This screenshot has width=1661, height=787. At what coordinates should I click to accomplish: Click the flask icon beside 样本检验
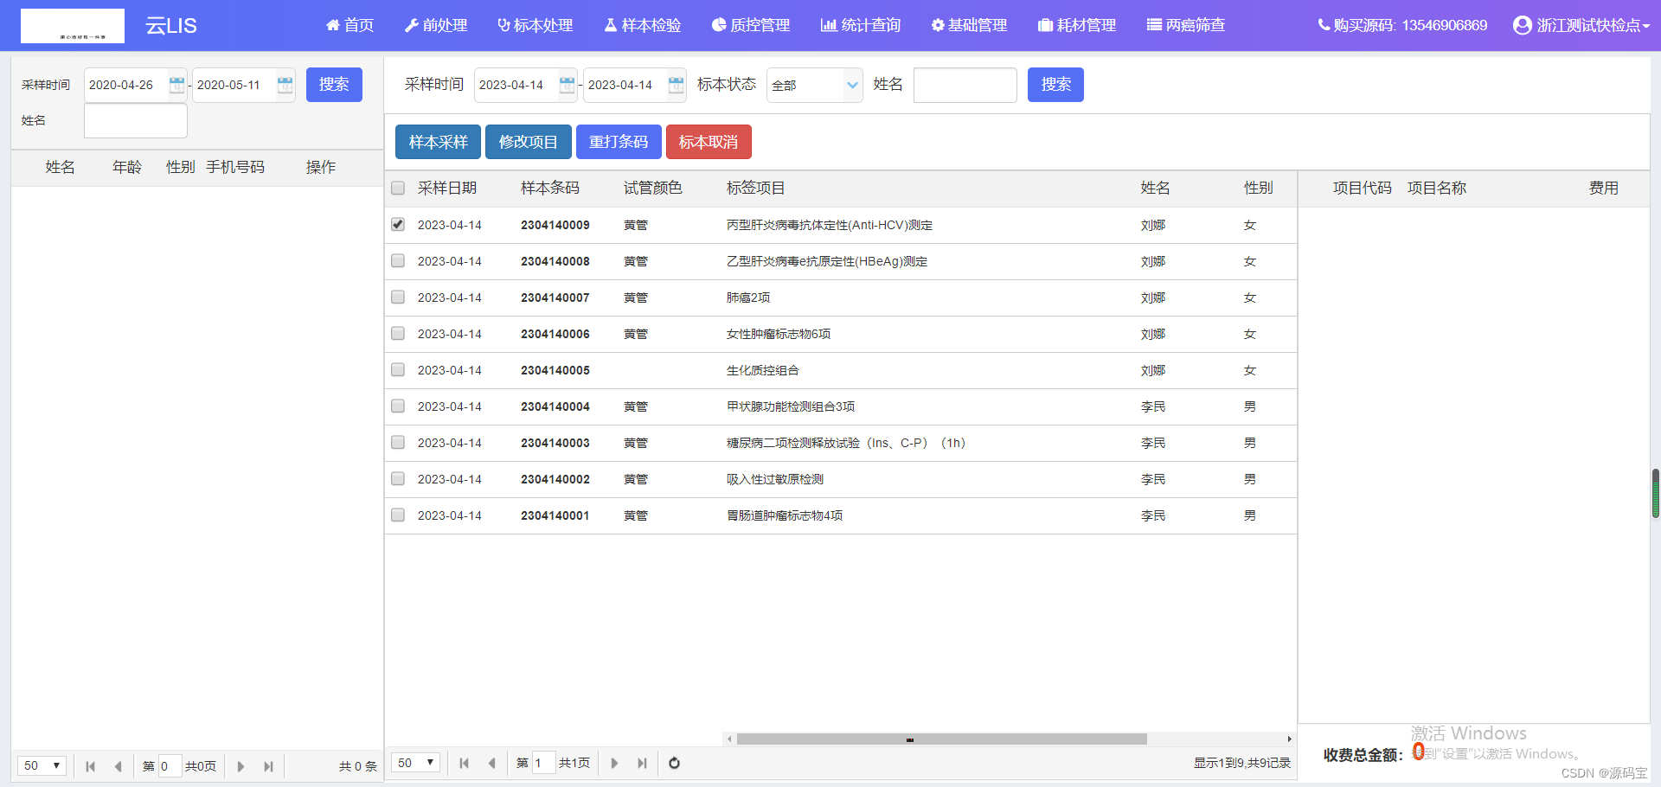[x=611, y=25]
